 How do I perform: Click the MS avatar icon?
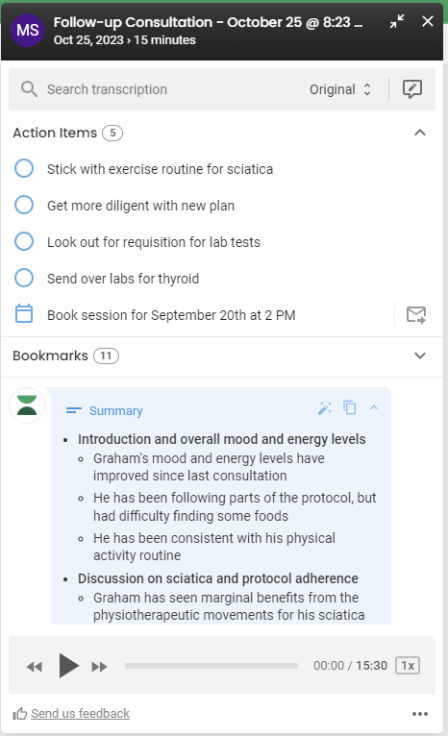[x=27, y=31]
